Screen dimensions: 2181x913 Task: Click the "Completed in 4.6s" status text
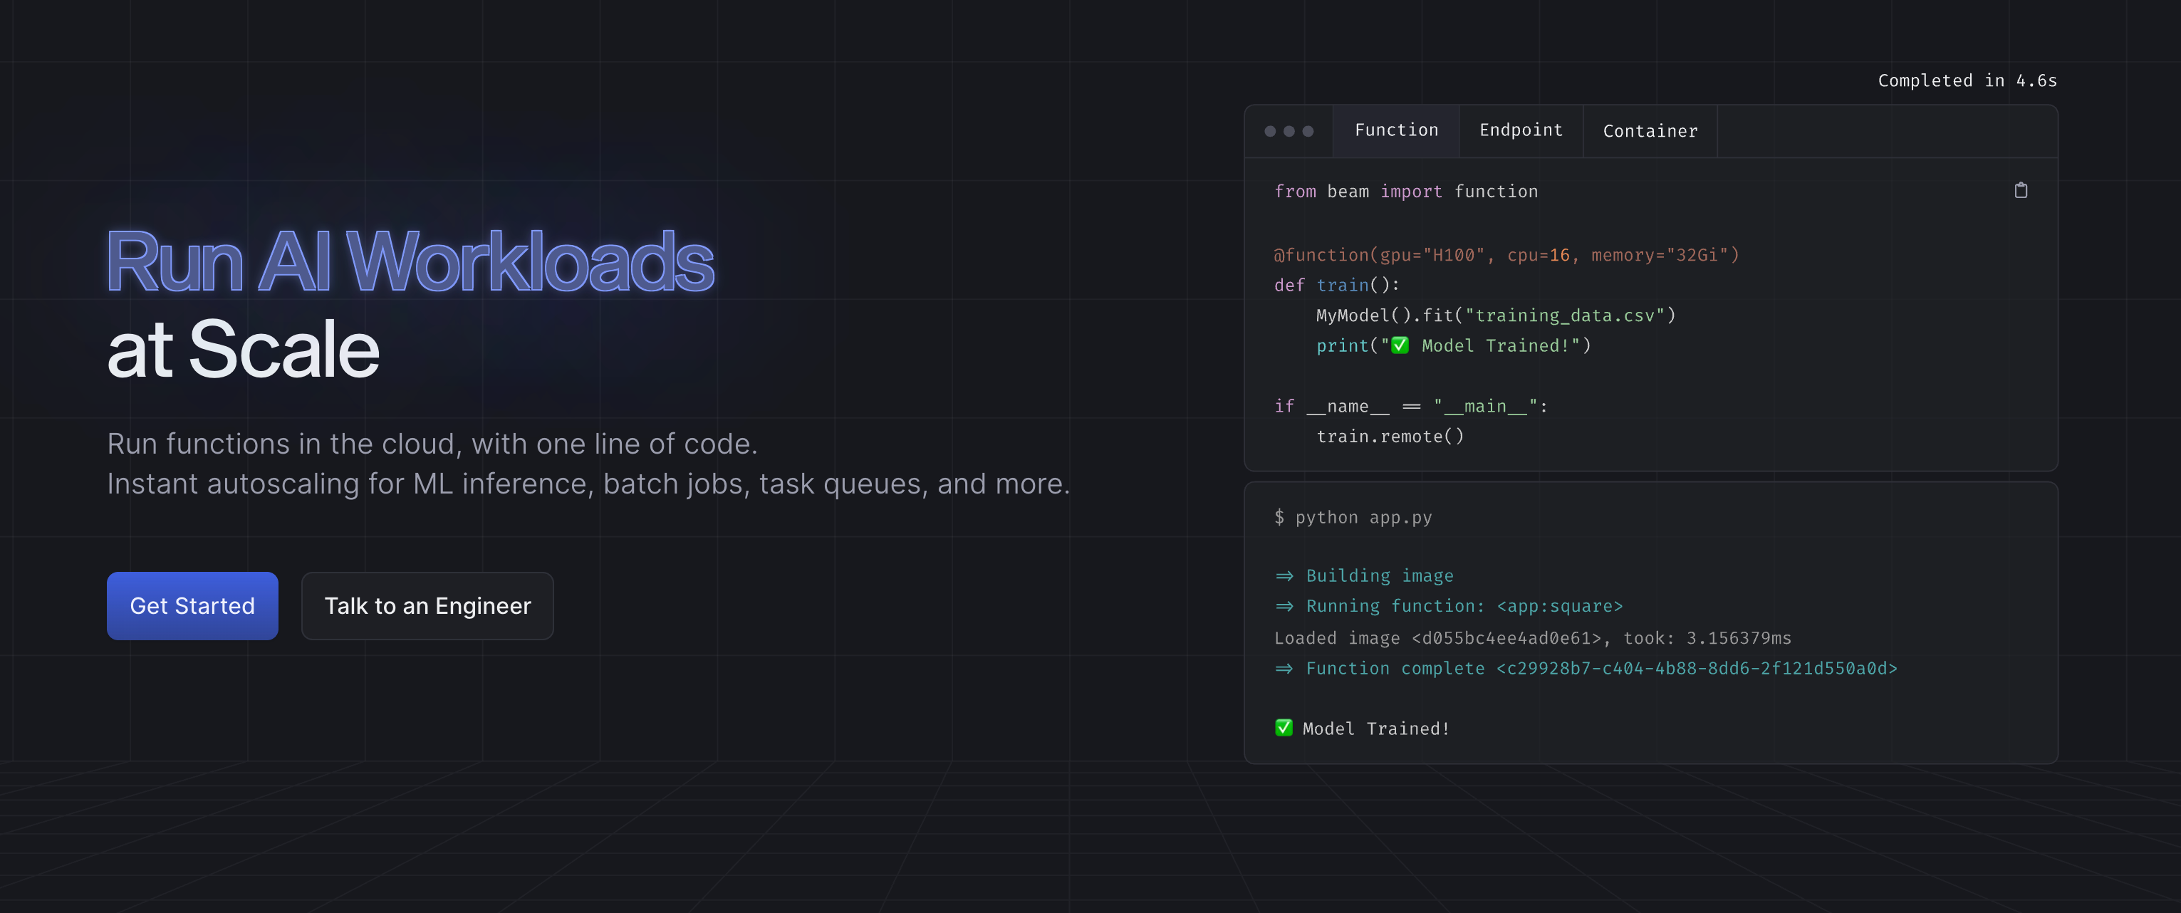pyautogui.click(x=1967, y=80)
